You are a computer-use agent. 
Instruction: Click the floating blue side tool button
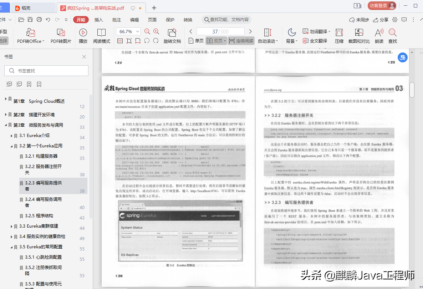[x=403, y=57]
